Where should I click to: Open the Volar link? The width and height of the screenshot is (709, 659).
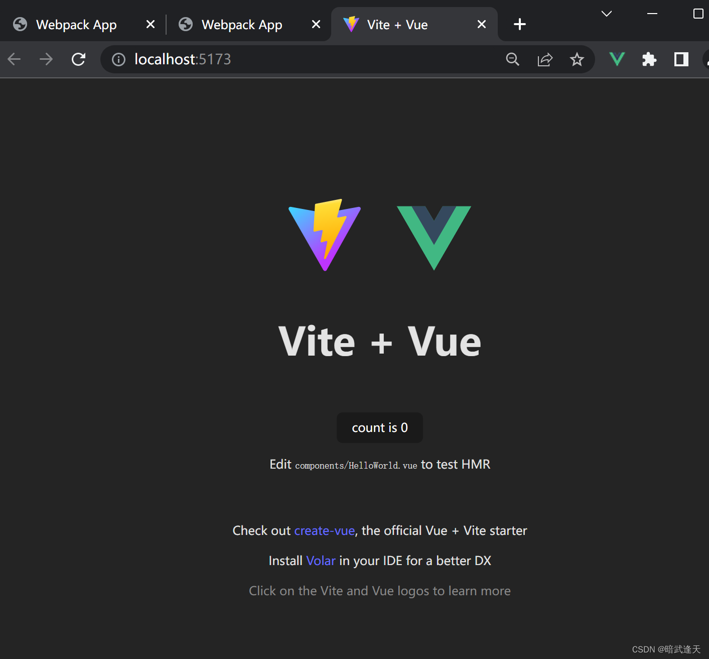[321, 561]
